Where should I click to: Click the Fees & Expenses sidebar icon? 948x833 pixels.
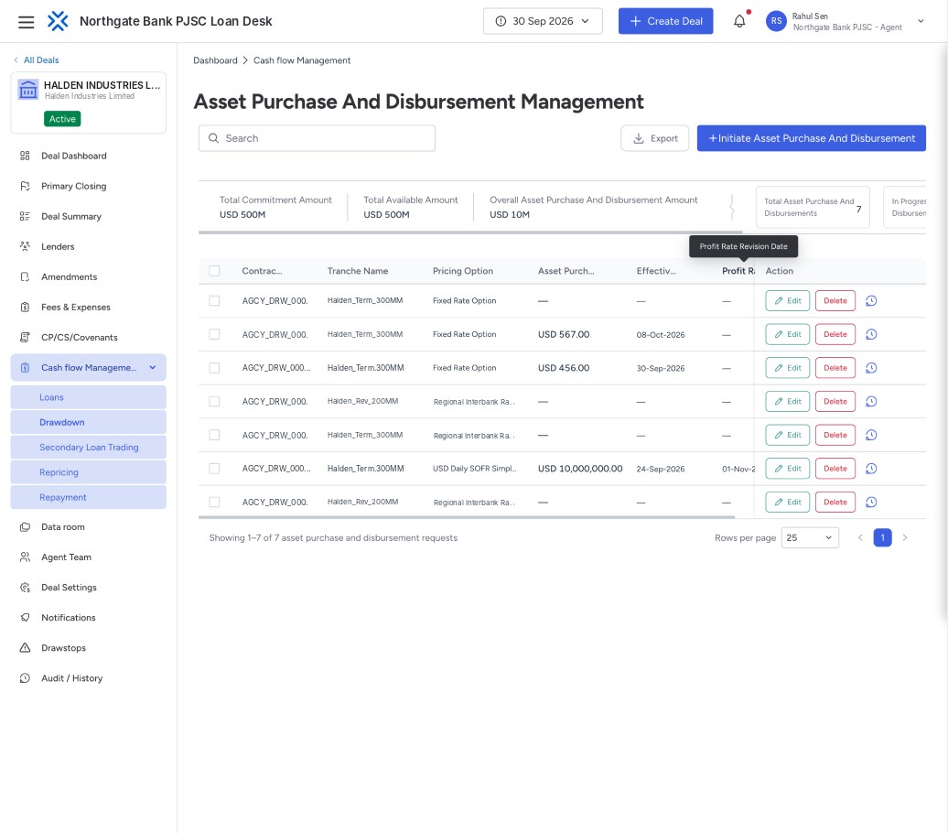click(25, 308)
